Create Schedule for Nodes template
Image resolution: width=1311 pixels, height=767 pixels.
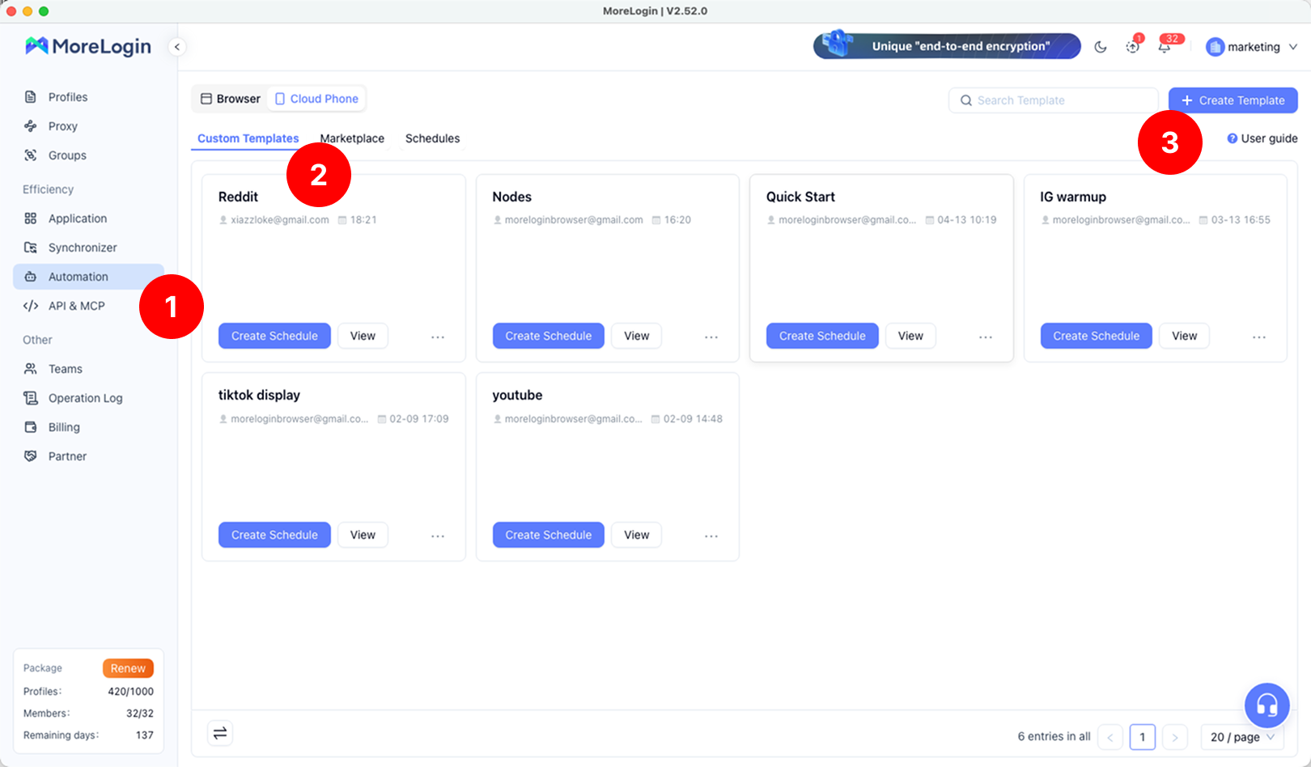pos(549,336)
